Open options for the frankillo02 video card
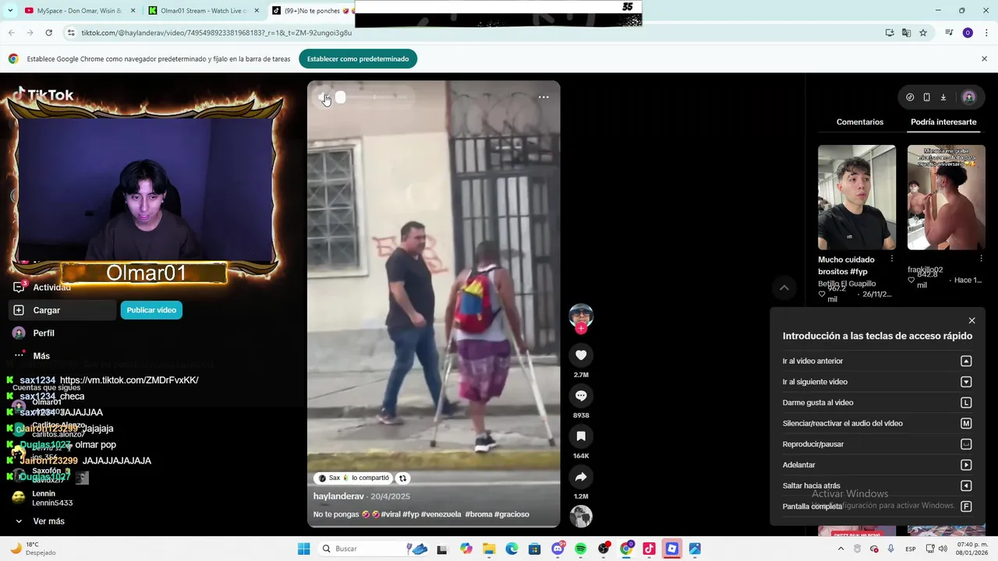The width and height of the screenshot is (998, 561). tap(981, 259)
